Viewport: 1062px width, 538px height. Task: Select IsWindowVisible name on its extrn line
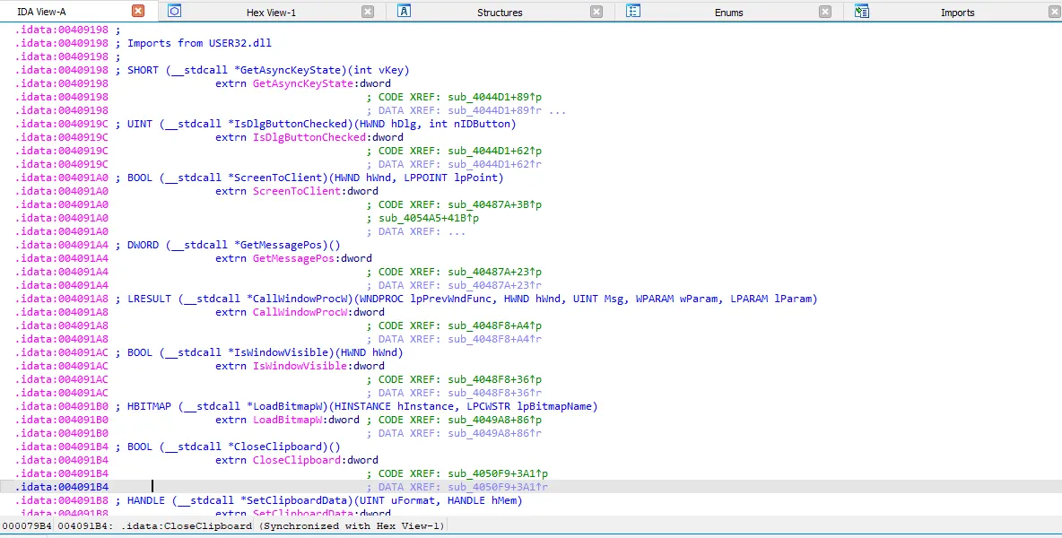[x=300, y=366]
